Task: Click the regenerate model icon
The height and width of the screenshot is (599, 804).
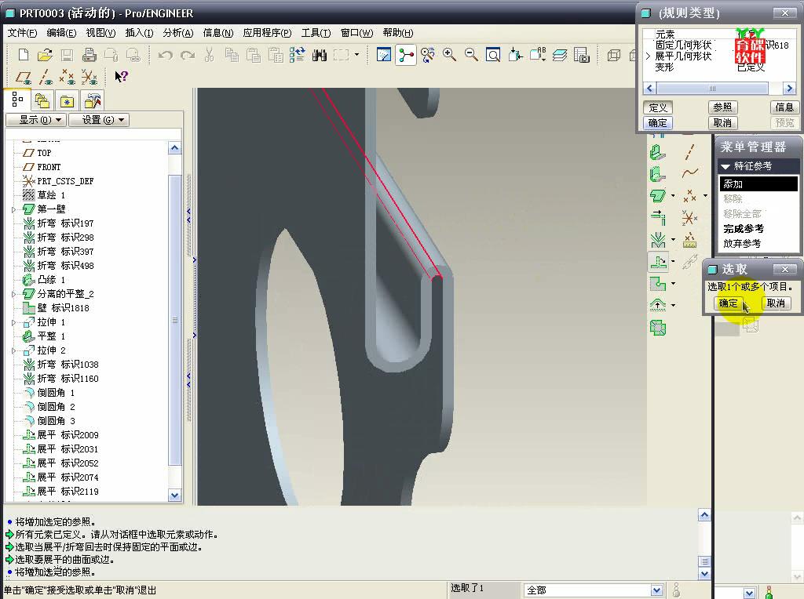Action: [298, 55]
